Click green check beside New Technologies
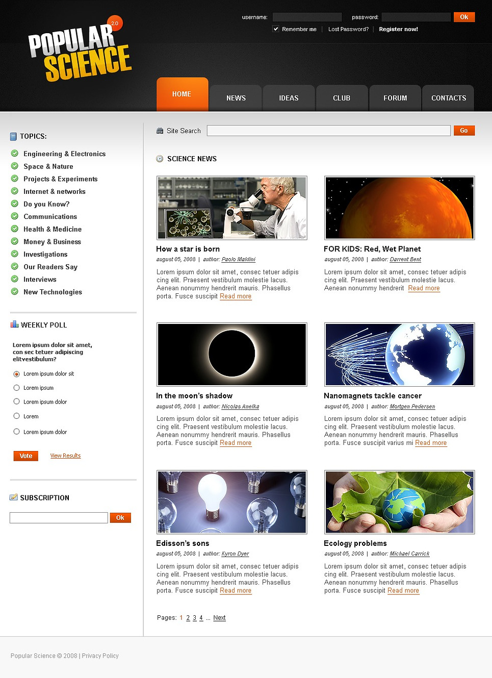Image resolution: width=492 pixels, height=678 pixels. 15,291
